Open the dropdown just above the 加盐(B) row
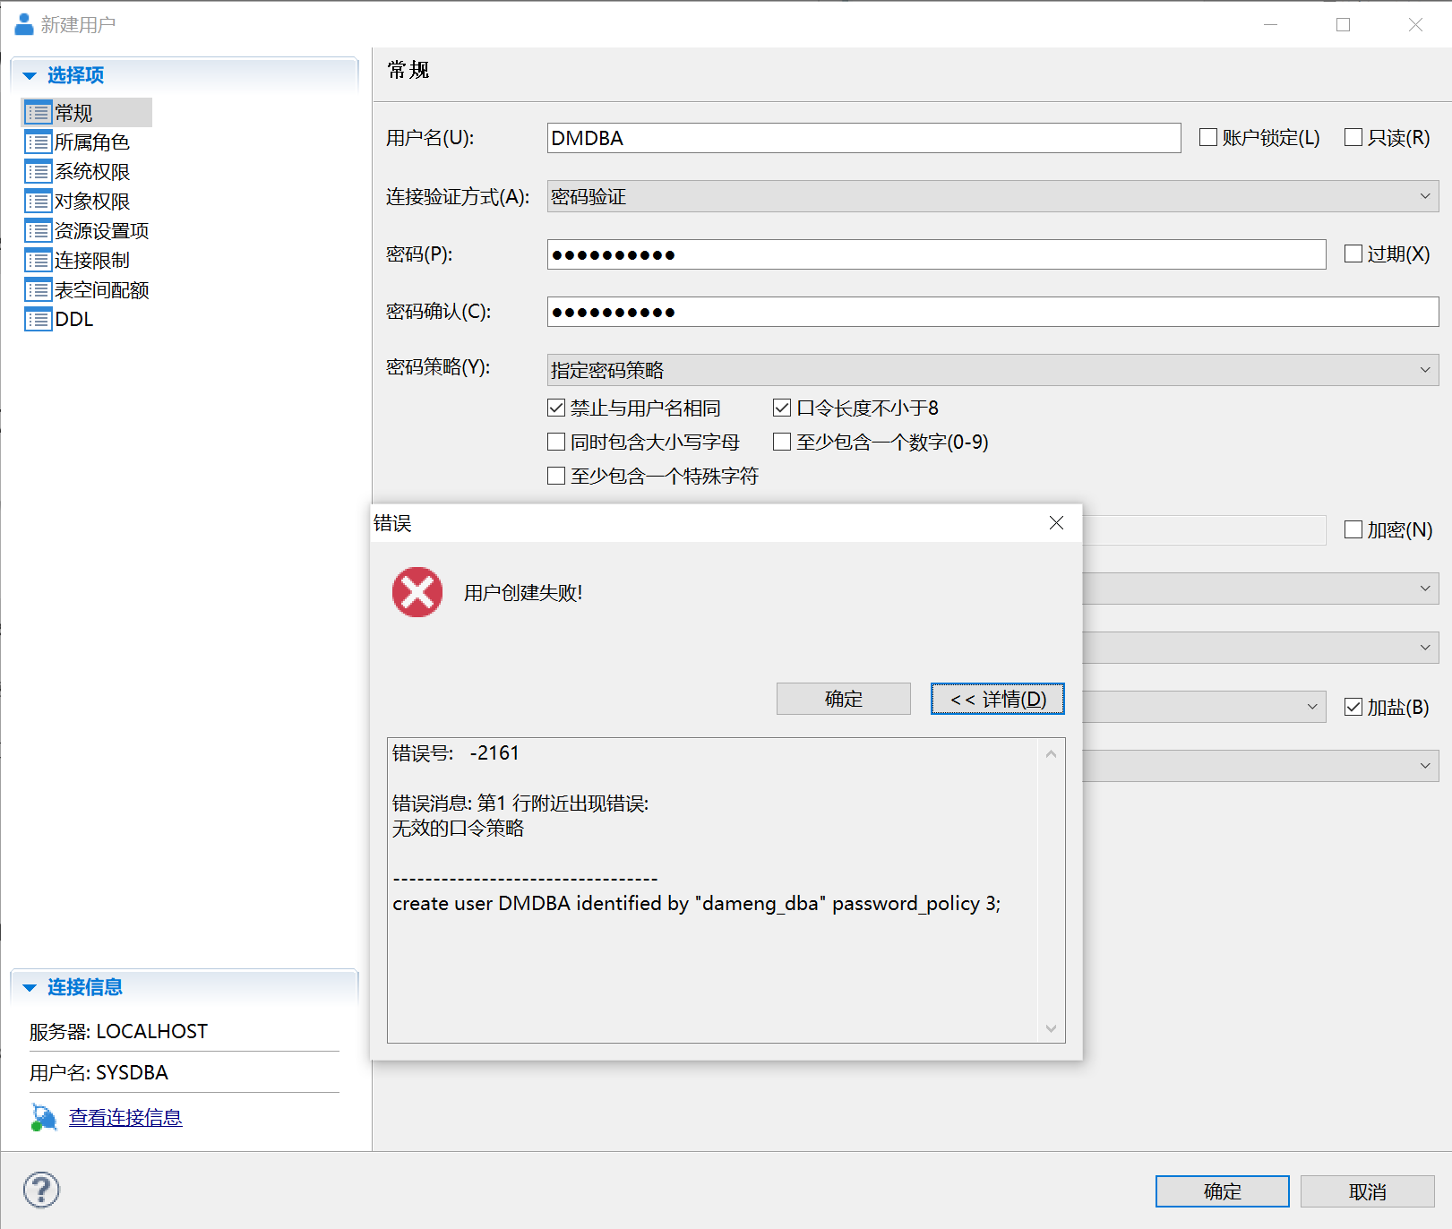 (1260, 648)
